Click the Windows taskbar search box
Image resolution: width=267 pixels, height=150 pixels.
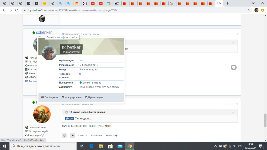[x=43, y=146]
